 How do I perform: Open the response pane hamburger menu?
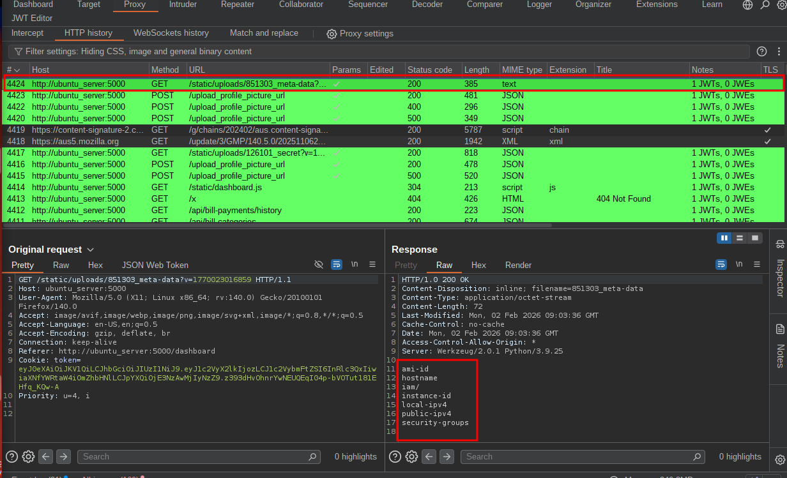coord(757,264)
